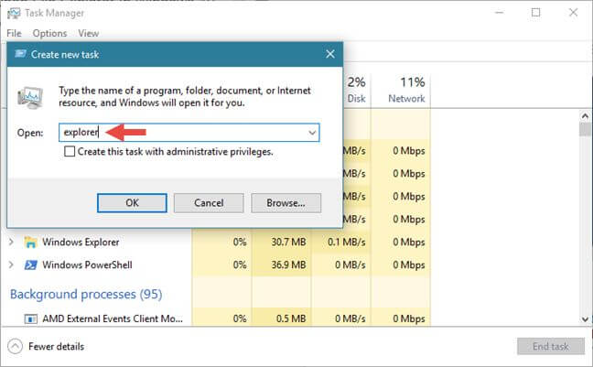Minimize the Task Manager window

(500, 13)
